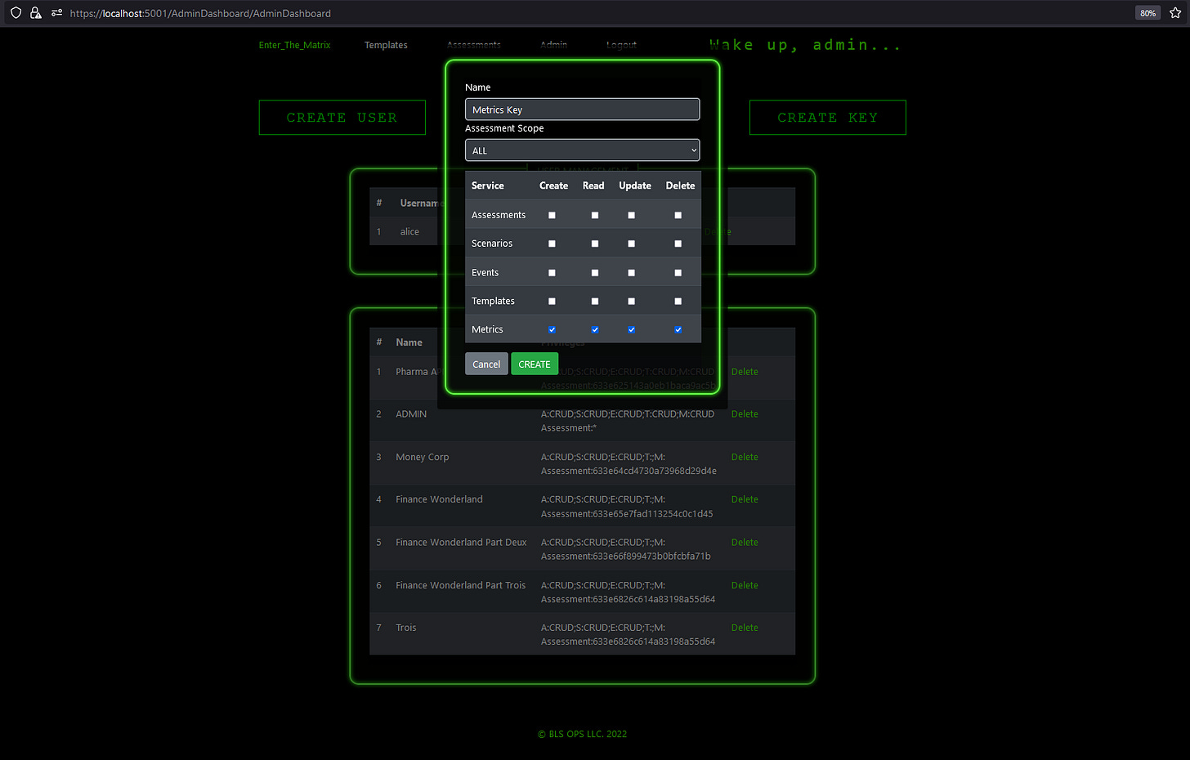The image size is (1190, 760).
Task: Open the padlock site security icon
Action: (x=35, y=12)
